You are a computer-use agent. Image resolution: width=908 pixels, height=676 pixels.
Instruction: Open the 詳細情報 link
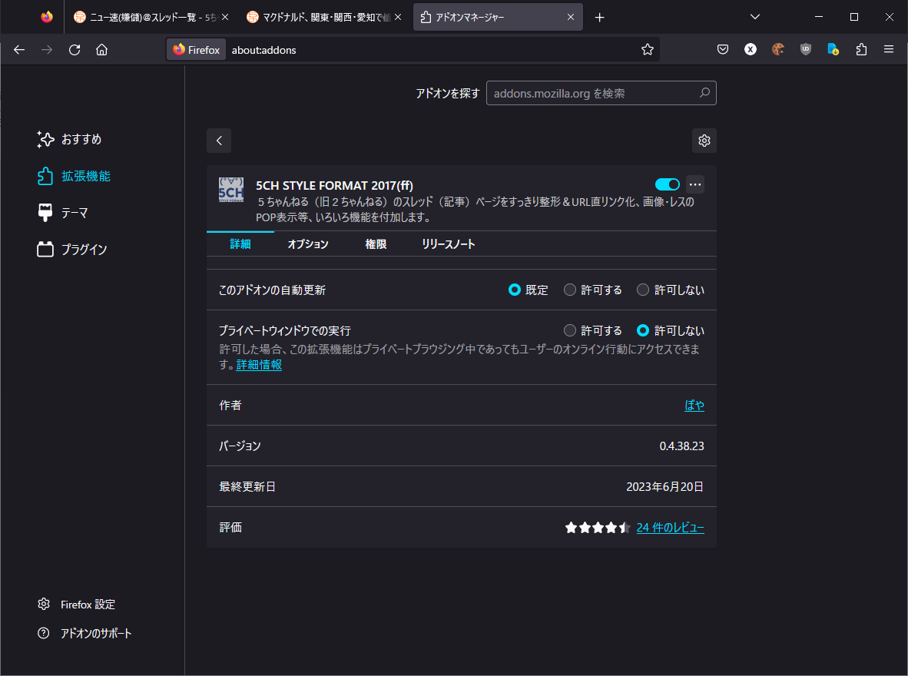pyautogui.click(x=259, y=364)
